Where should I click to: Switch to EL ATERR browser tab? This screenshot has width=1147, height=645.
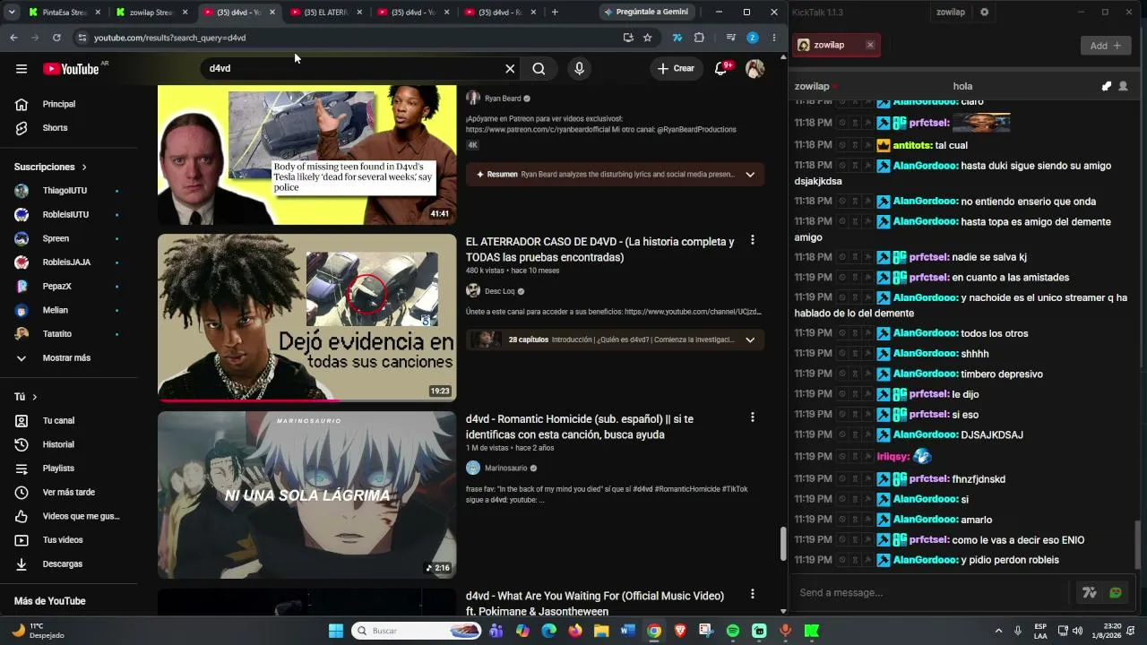(x=326, y=13)
